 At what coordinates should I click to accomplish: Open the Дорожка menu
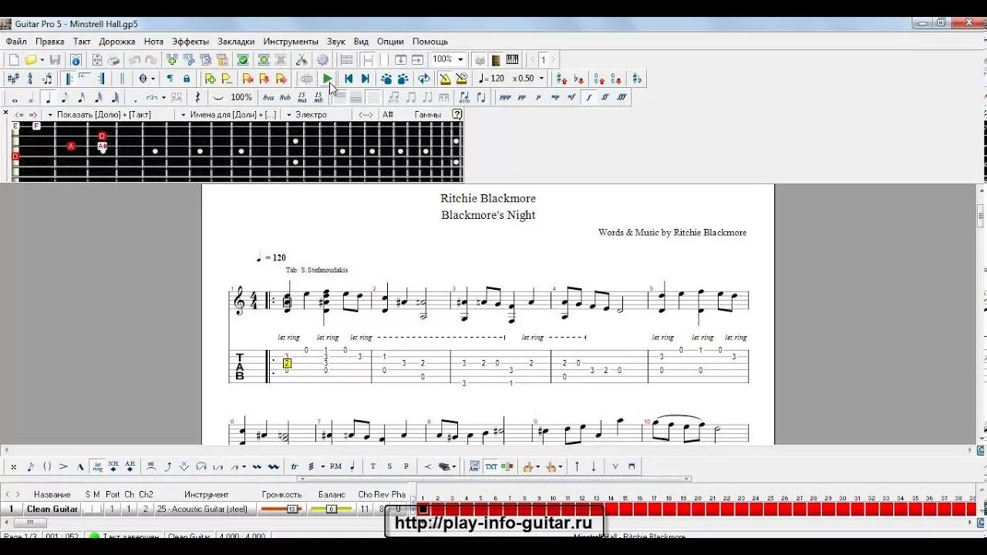(x=117, y=42)
